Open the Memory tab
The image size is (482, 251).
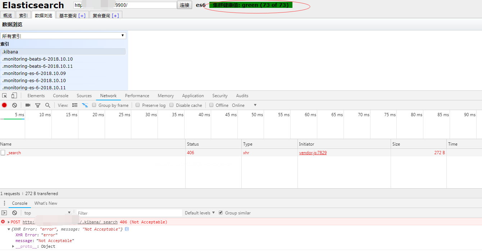(x=165, y=96)
